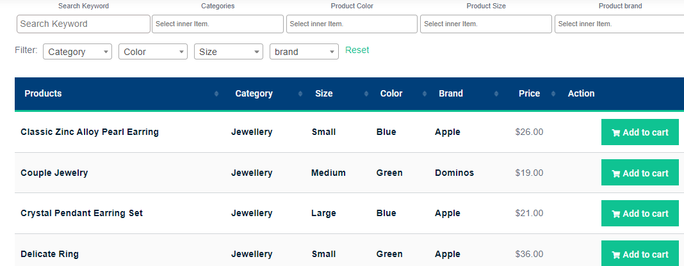Add Delicate Ring to cart
This screenshot has width=684, height=266.
pos(640,253)
